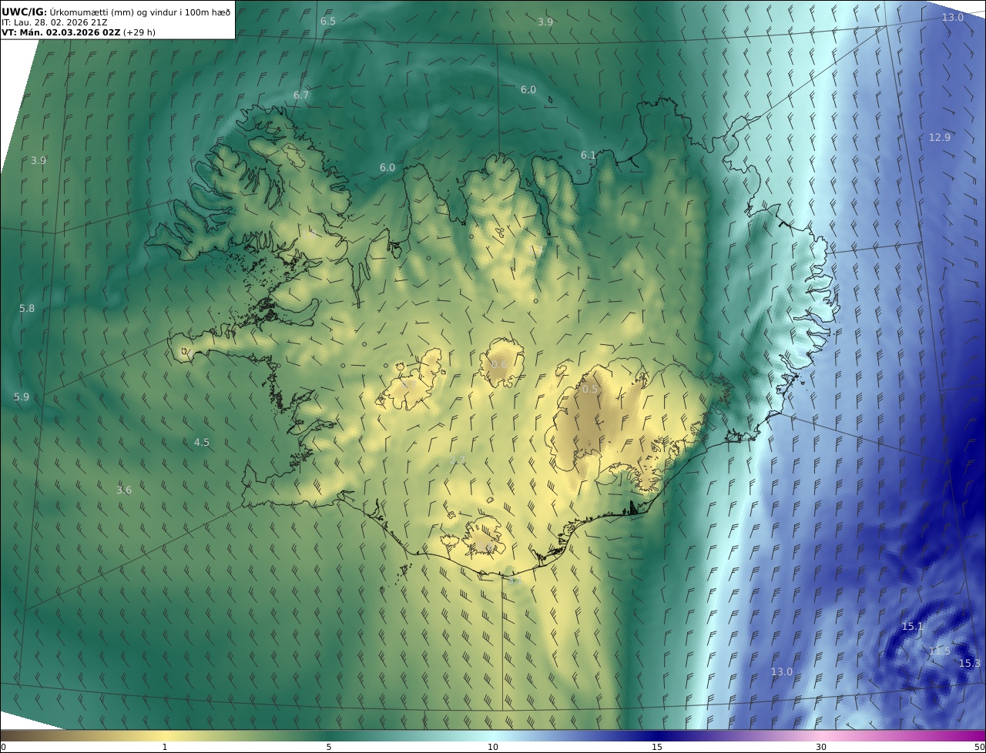Click the 12.9 value on the map
This screenshot has width=986, height=753.
940,137
